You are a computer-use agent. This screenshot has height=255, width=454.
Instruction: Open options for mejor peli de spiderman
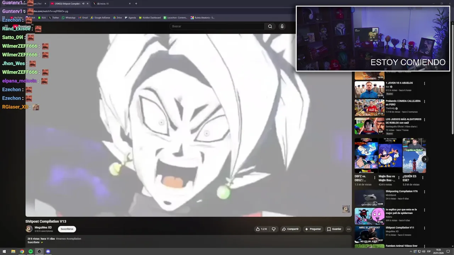point(424,210)
